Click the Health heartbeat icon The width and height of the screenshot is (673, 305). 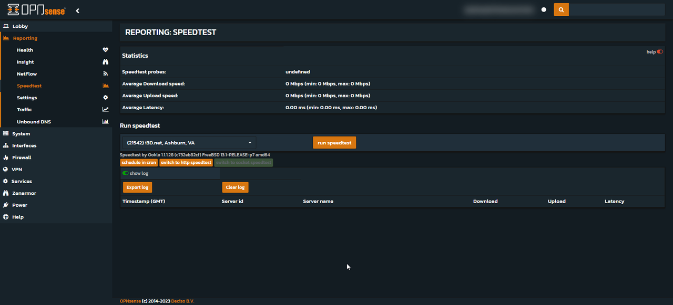pyautogui.click(x=105, y=50)
